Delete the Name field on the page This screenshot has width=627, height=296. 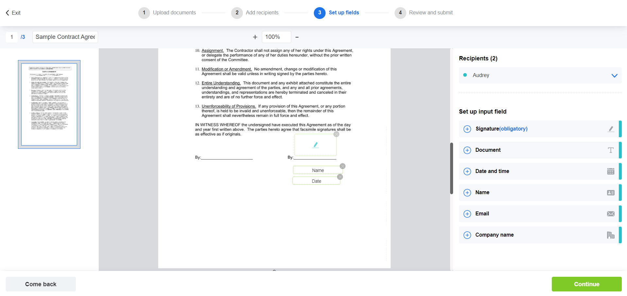point(342,166)
